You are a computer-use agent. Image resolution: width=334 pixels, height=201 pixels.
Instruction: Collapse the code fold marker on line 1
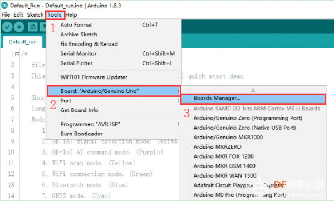(17, 54)
